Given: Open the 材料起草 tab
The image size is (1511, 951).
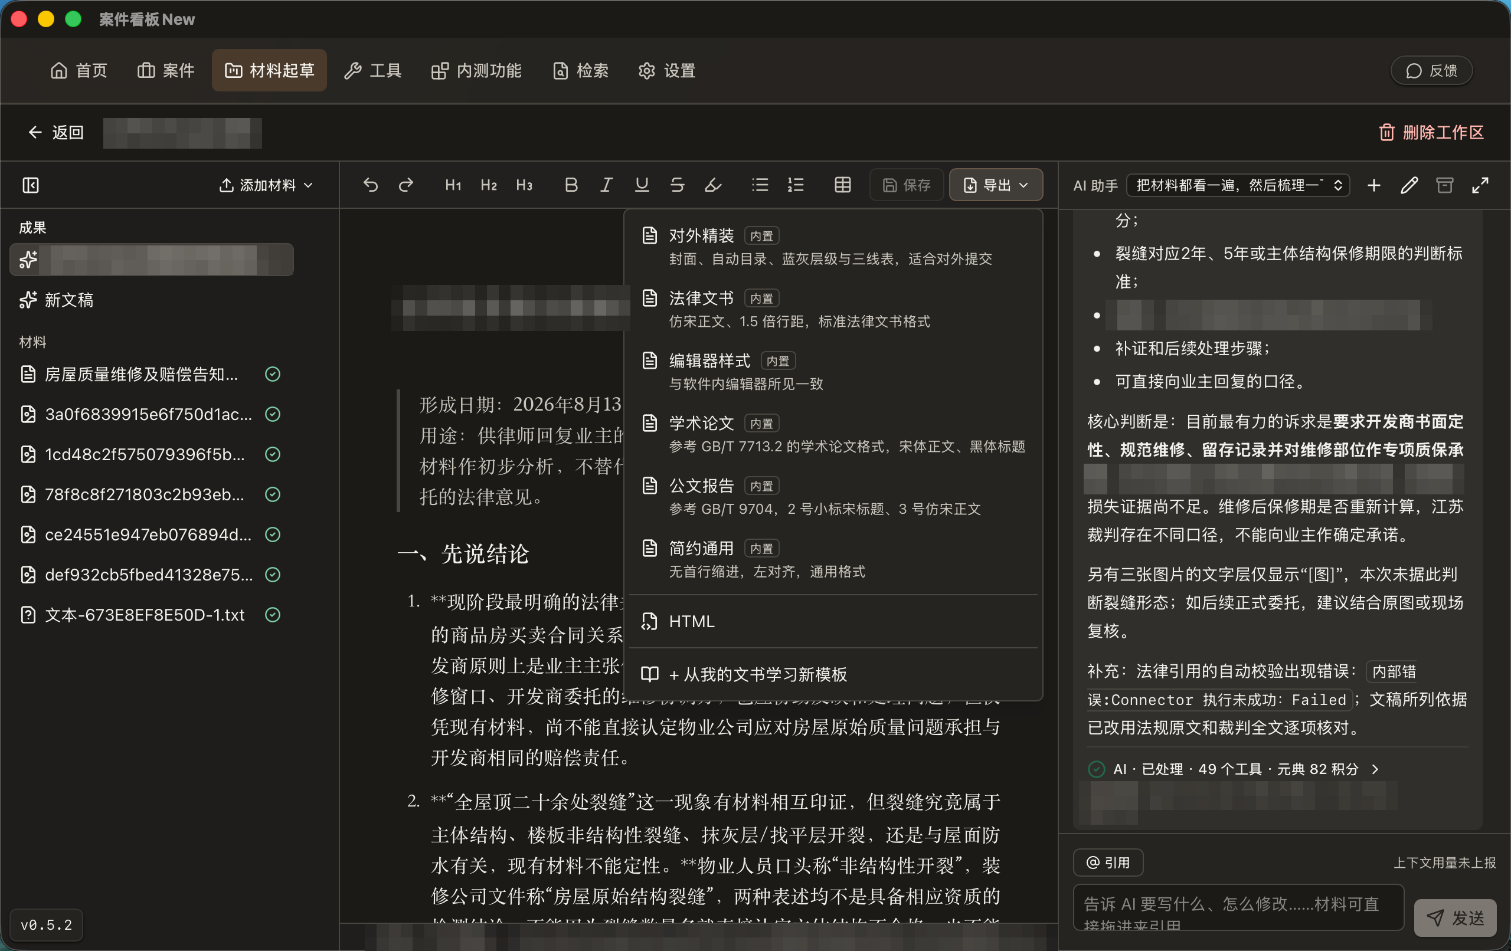Looking at the screenshot, I should coord(269,70).
